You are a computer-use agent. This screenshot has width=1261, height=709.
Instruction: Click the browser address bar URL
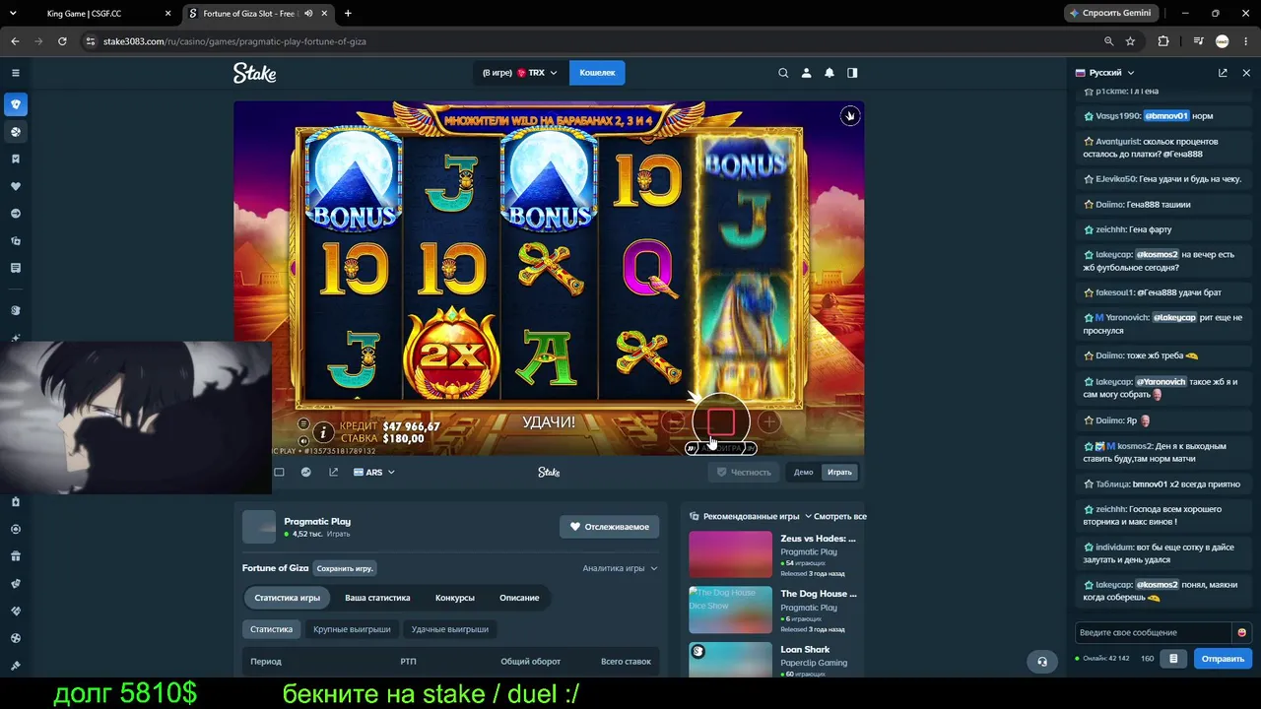[234, 41]
